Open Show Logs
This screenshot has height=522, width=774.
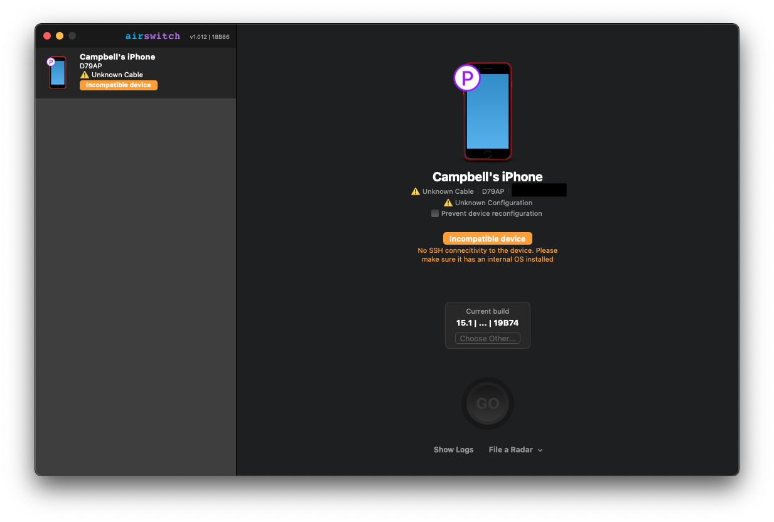453,450
